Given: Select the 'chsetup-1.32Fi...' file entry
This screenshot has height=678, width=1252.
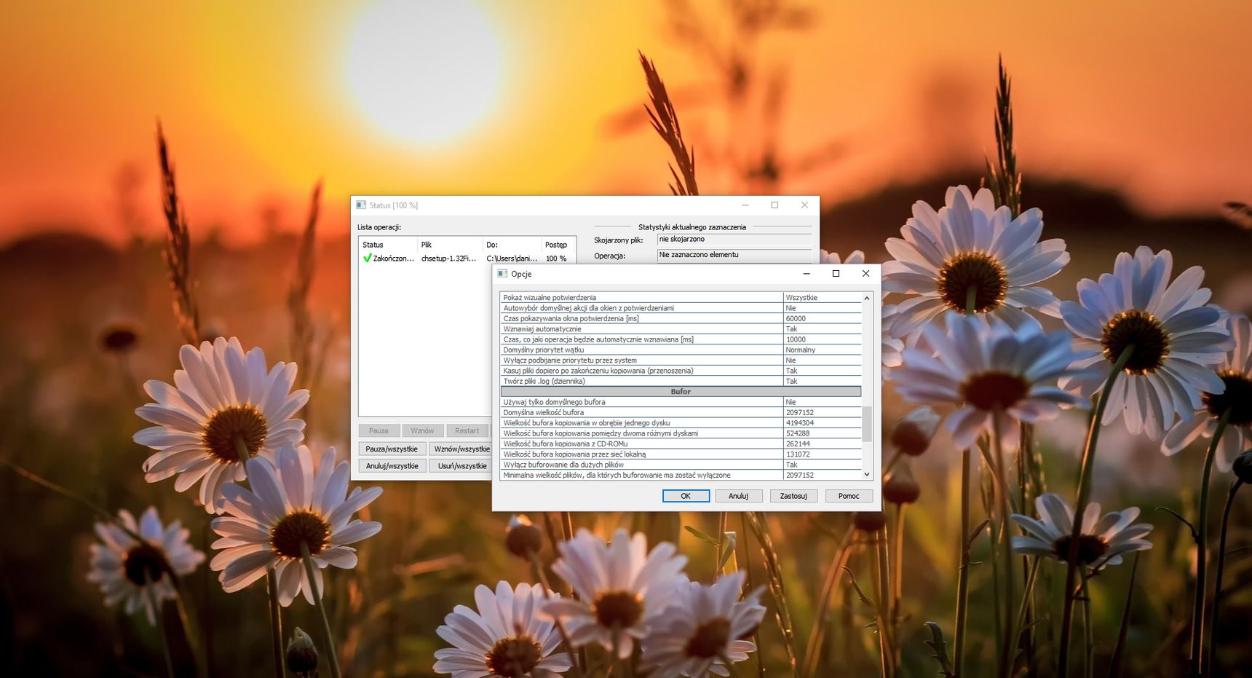Looking at the screenshot, I should [448, 259].
